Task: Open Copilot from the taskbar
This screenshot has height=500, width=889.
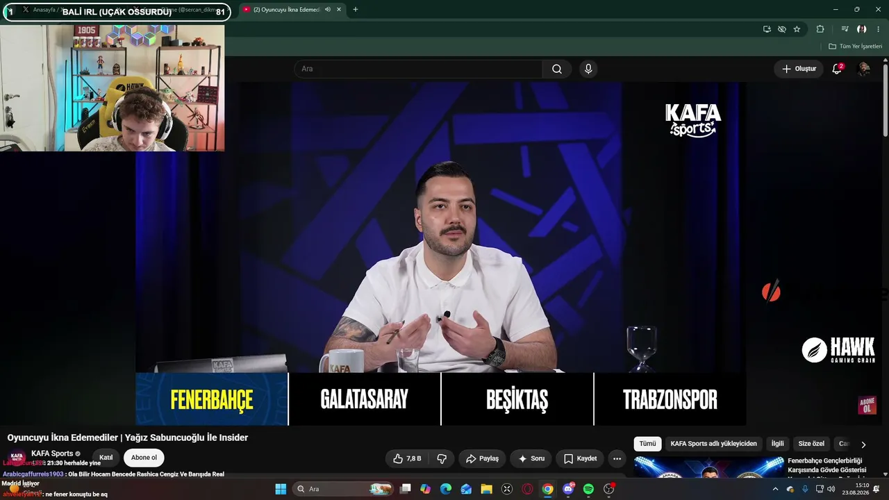Action: [426, 489]
